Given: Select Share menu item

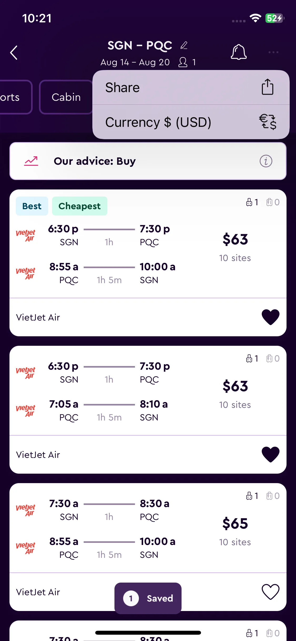Looking at the screenshot, I should [191, 87].
